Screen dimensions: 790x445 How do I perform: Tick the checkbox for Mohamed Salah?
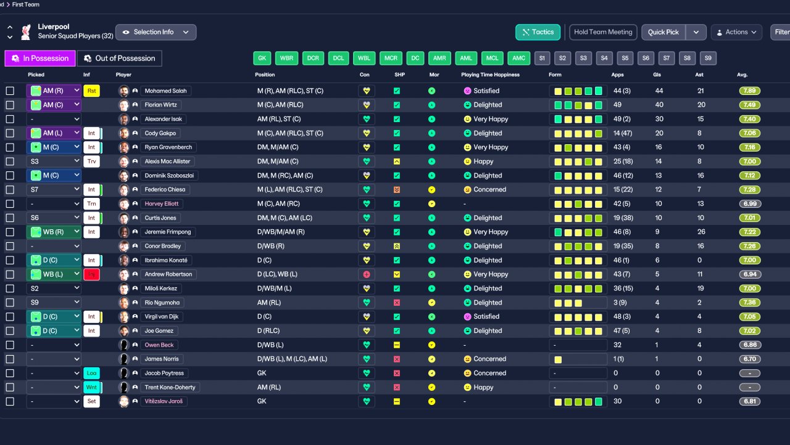pyautogui.click(x=10, y=91)
